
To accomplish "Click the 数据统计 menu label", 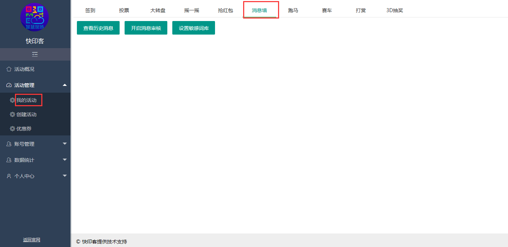I will pos(24,160).
